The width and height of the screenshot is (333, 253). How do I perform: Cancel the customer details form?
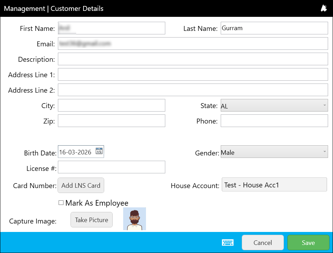[262, 242]
